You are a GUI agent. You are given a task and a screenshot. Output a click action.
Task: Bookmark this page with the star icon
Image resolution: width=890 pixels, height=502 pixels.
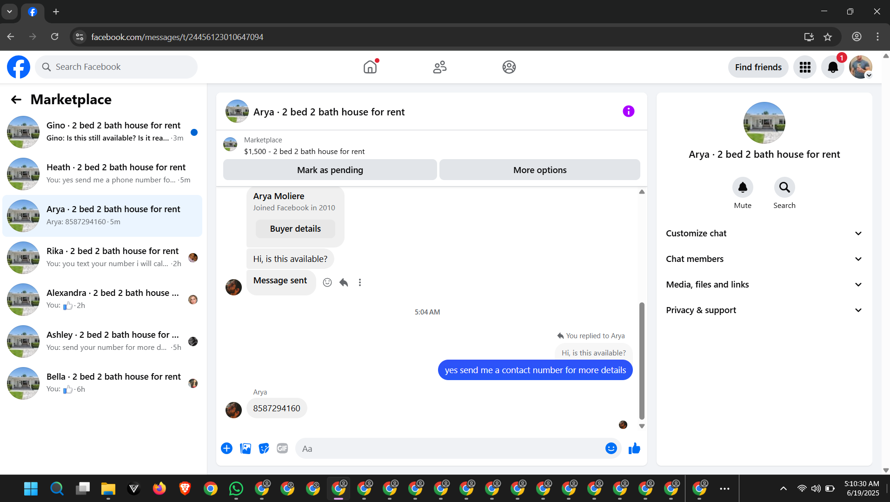[x=828, y=37]
